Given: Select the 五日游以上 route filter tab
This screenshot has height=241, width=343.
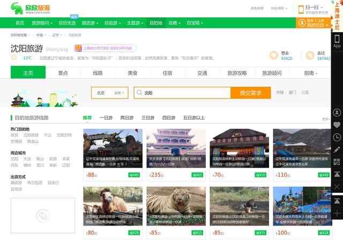Looking at the screenshot, I should pos(194,118).
